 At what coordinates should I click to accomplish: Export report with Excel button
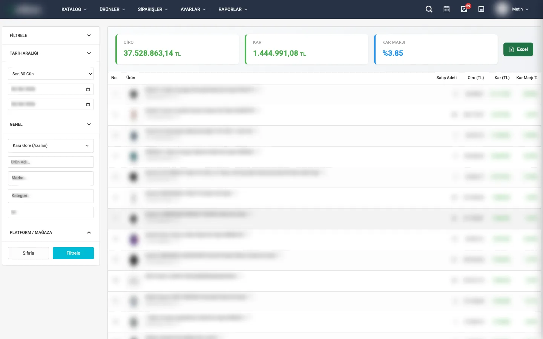[x=518, y=49]
